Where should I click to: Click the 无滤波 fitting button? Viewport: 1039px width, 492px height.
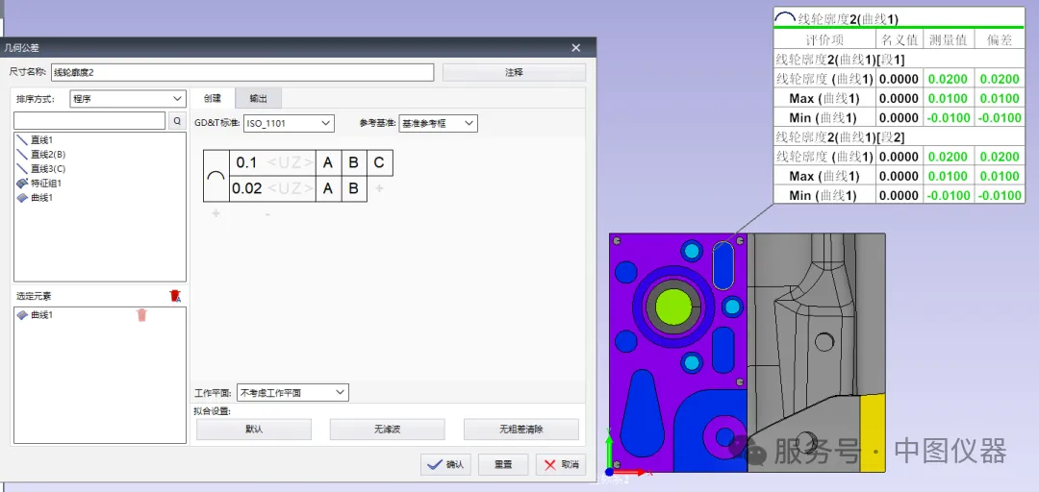pyautogui.click(x=388, y=430)
